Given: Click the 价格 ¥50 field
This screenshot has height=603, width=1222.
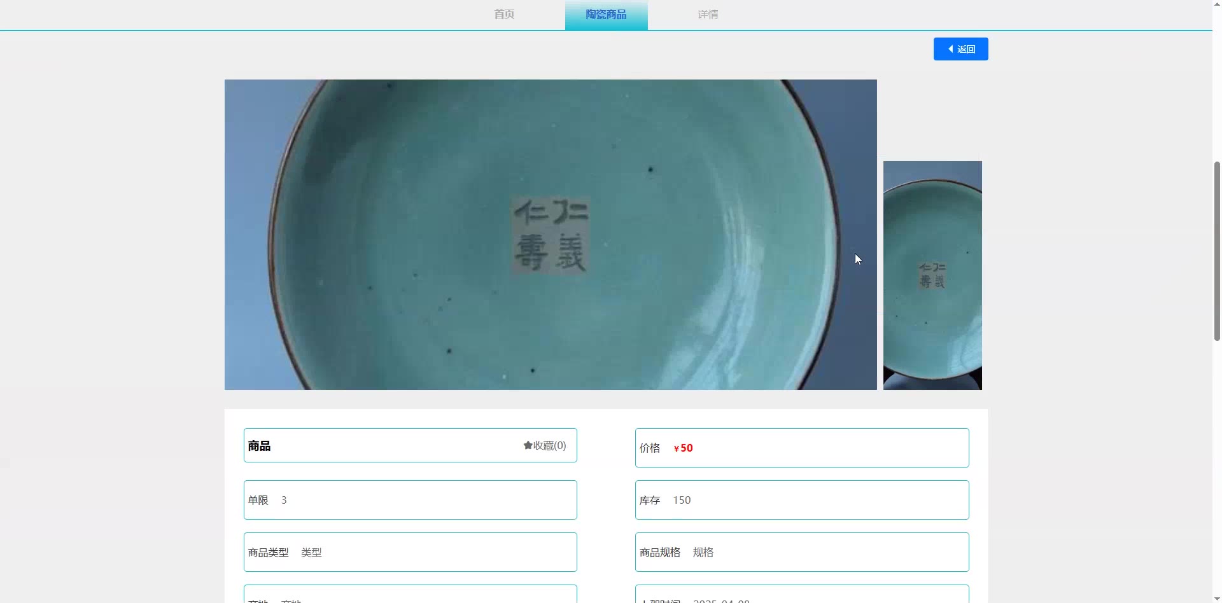Looking at the screenshot, I should pos(802,448).
